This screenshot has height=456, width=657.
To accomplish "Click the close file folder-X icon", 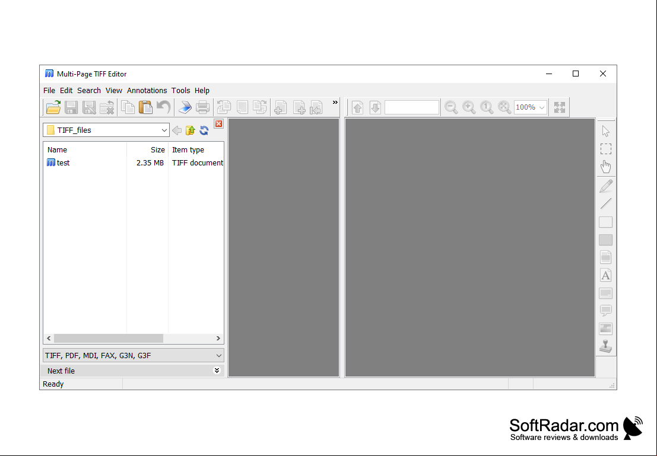I will click(x=107, y=107).
